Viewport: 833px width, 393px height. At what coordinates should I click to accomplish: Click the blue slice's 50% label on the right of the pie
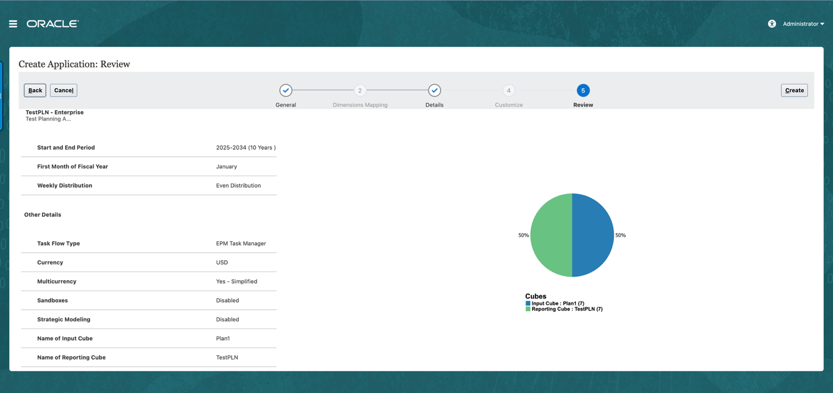(621, 235)
